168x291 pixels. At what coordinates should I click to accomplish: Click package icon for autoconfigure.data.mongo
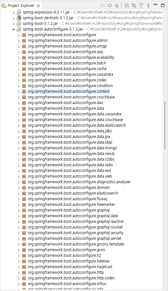[24, 148]
